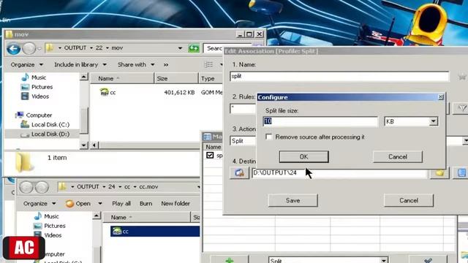Viewport: 468px width, 263px height.
Task: Click the green plus add icon at bottom
Action: (229, 260)
